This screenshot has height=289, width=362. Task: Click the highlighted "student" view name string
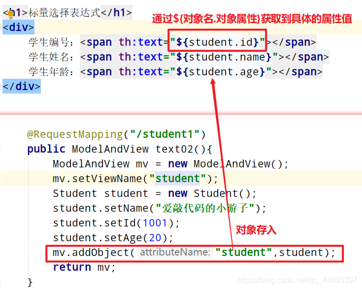tap(177, 179)
